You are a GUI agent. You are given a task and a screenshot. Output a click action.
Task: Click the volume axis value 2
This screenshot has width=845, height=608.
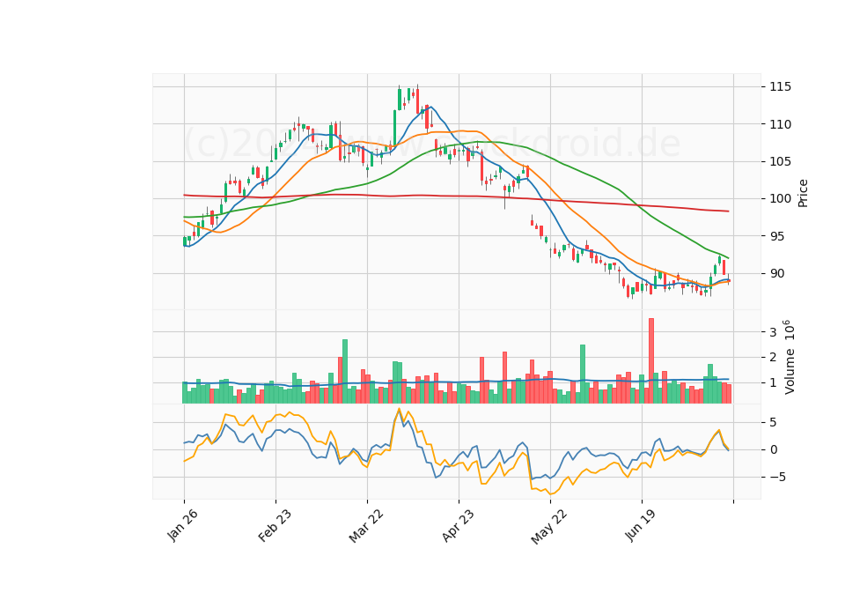(x=773, y=357)
